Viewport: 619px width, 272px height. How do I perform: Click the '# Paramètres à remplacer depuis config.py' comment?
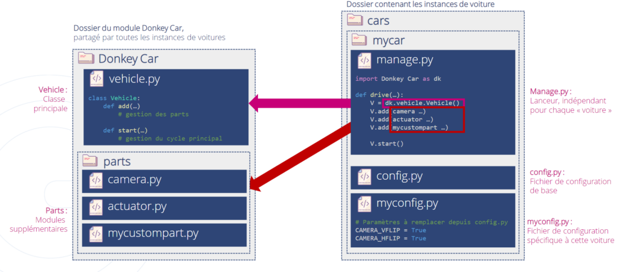pyautogui.click(x=431, y=223)
